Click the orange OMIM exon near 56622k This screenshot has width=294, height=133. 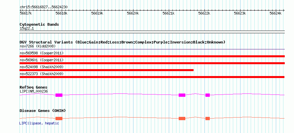[207, 119]
